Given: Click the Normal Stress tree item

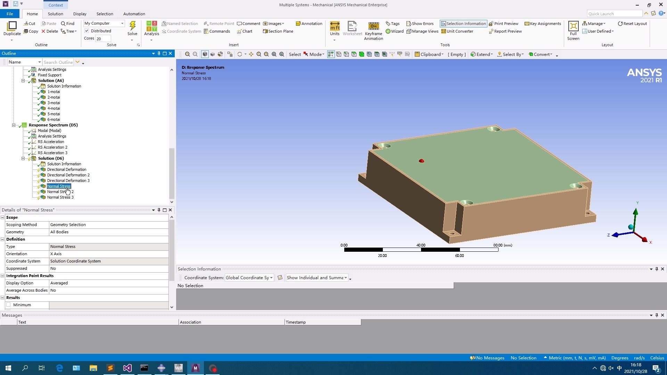Looking at the screenshot, I should coord(59,186).
